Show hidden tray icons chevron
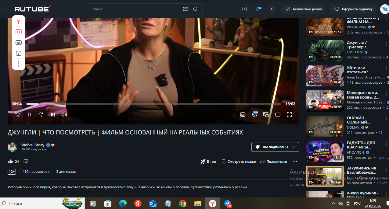Viewport: 389px width, 209px height. point(333,203)
